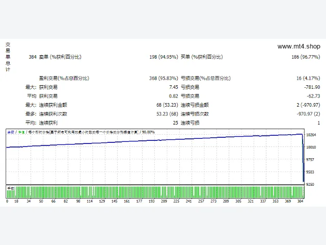Click the 9503 y-axis label
This screenshot has width=326, height=245.
310,172
